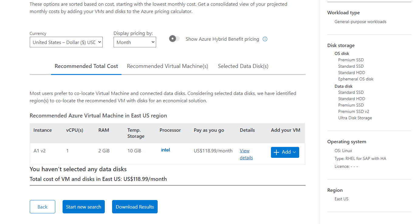Click the Disk storage heading

pos(341,46)
